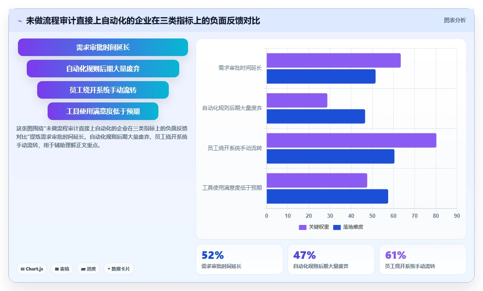483x291 pixels.
Task: Click the x-axis tick value 90
Action: pyautogui.click(x=457, y=216)
